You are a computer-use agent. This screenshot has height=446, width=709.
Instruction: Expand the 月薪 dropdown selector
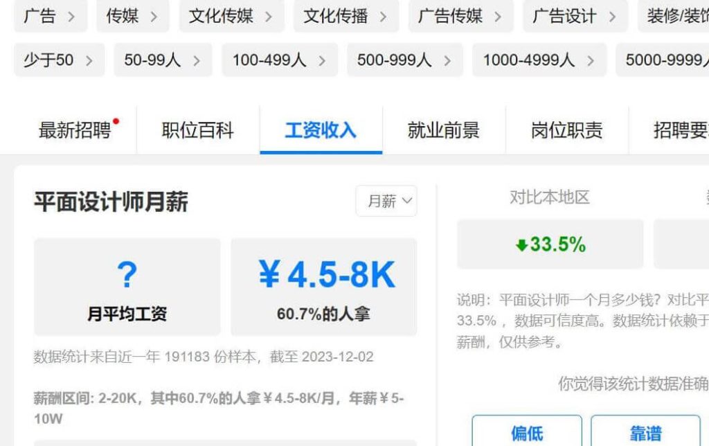[386, 201]
